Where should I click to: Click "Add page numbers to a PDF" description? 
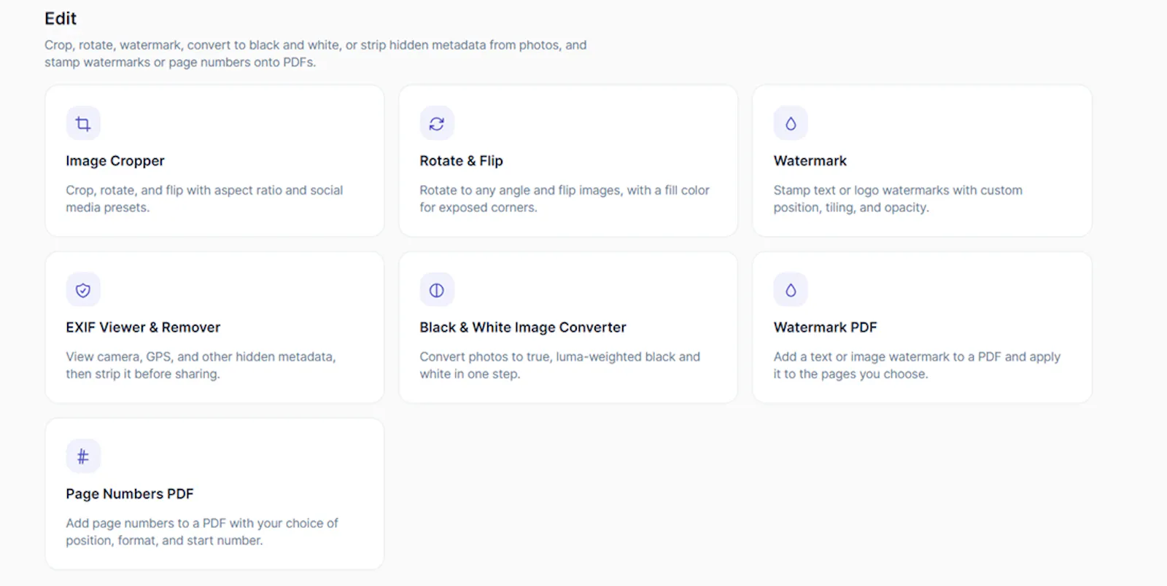[x=202, y=531]
